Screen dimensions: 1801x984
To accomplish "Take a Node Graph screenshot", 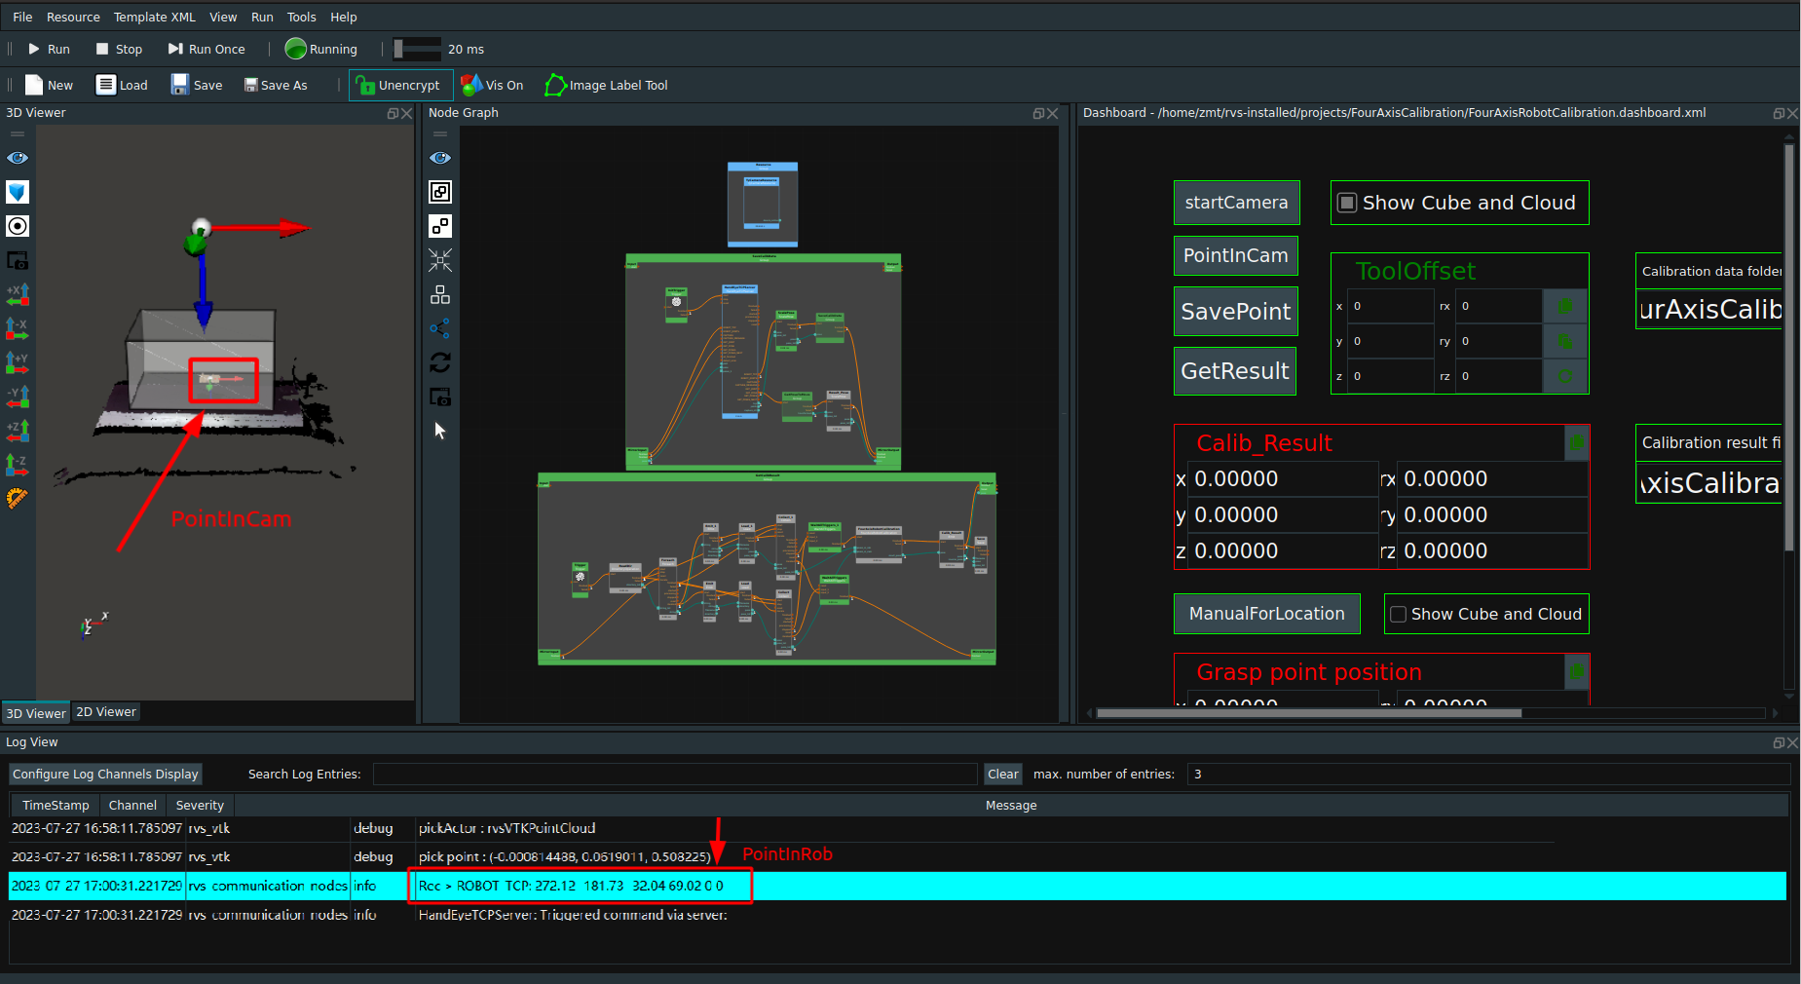I will tap(440, 397).
